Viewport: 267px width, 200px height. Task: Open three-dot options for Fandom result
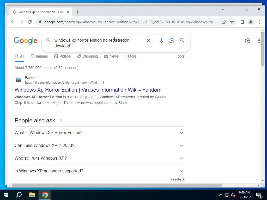point(104,83)
